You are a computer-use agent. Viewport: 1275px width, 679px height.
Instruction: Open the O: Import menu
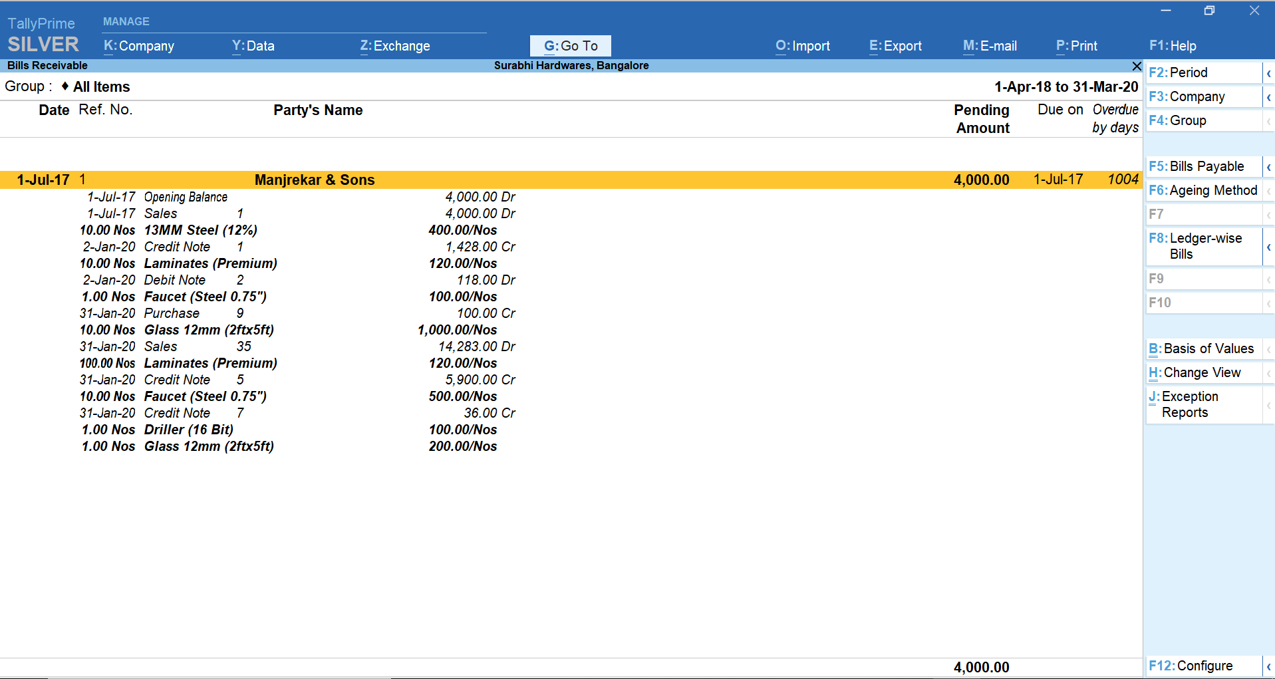pyautogui.click(x=802, y=45)
